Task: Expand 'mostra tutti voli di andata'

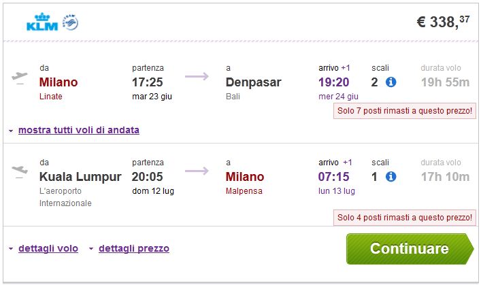Action: coord(78,130)
